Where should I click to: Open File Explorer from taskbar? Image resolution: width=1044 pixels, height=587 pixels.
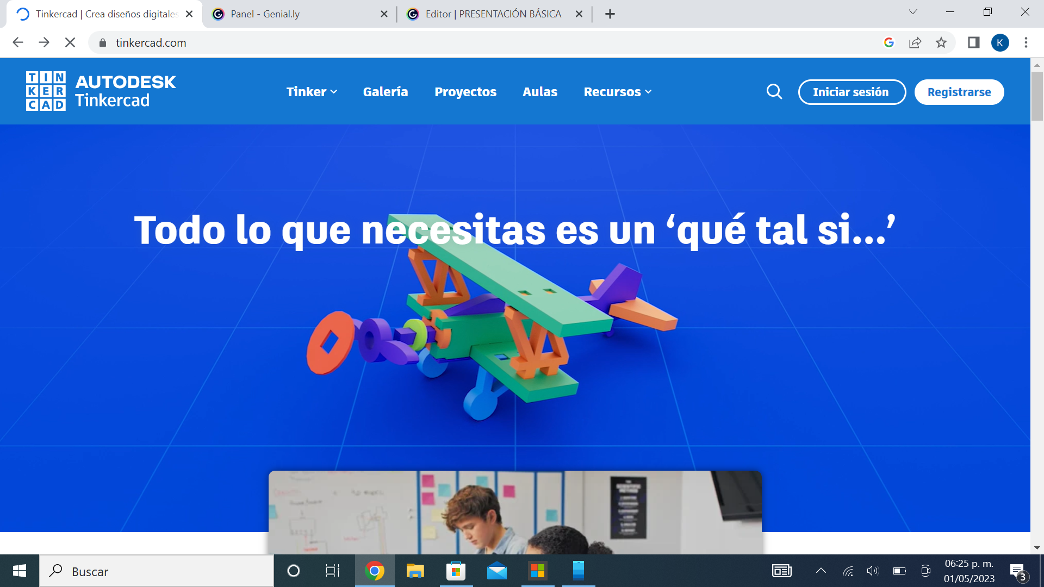tap(415, 571)
